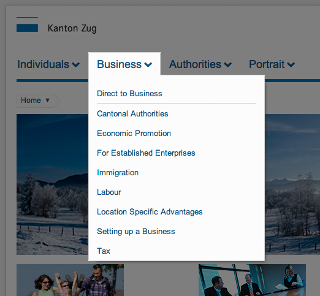Click the Kanton Zug blue logo emblem
The height and width of the screenshot is (296, 320).
pos(27,25)
